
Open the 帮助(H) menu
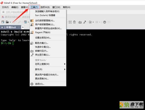66,7
